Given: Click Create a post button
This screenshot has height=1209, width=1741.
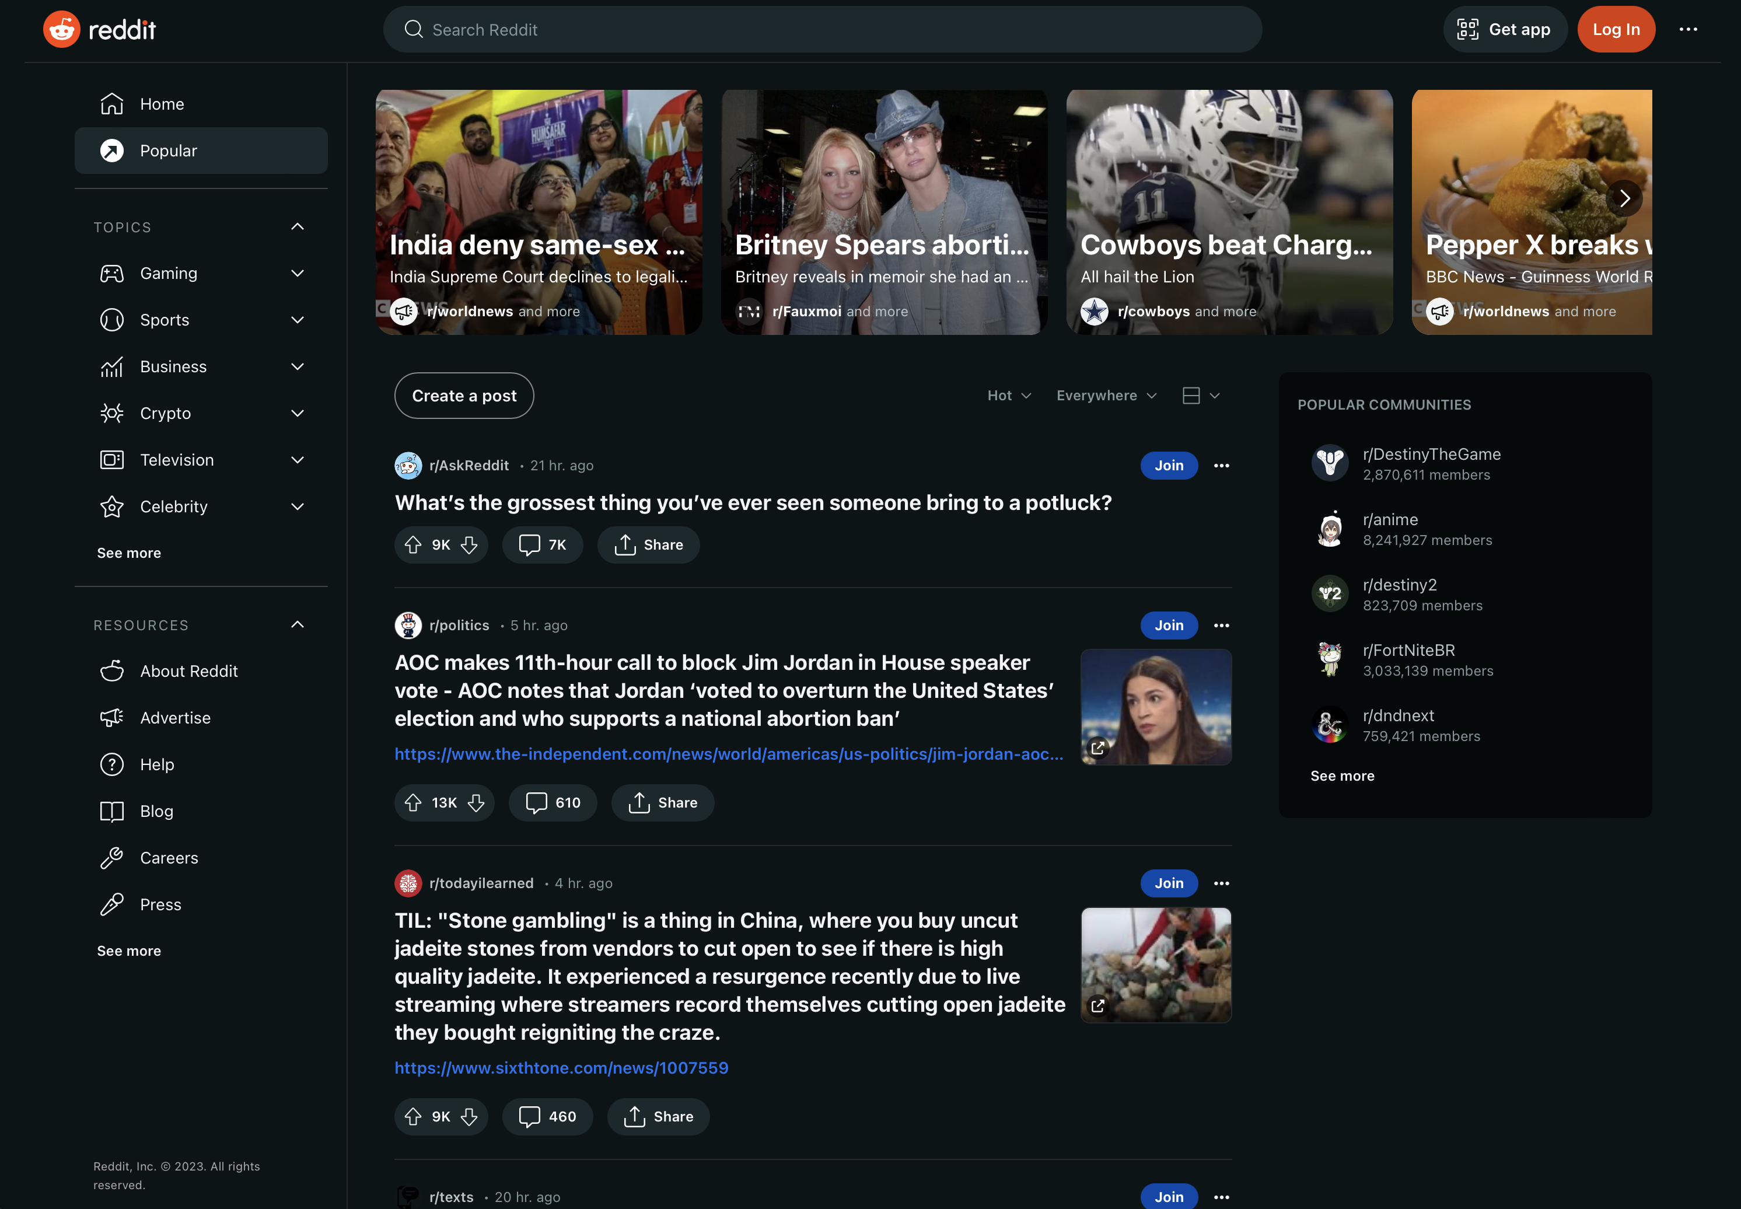Looking at the screenshot, I should coord(464,396).
